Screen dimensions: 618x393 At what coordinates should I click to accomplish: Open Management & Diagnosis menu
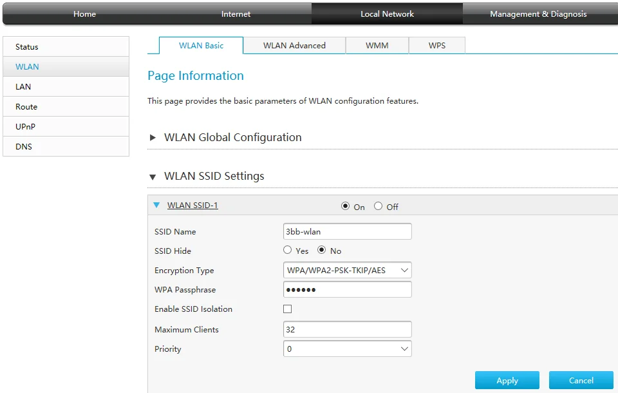tap(538, 14)
